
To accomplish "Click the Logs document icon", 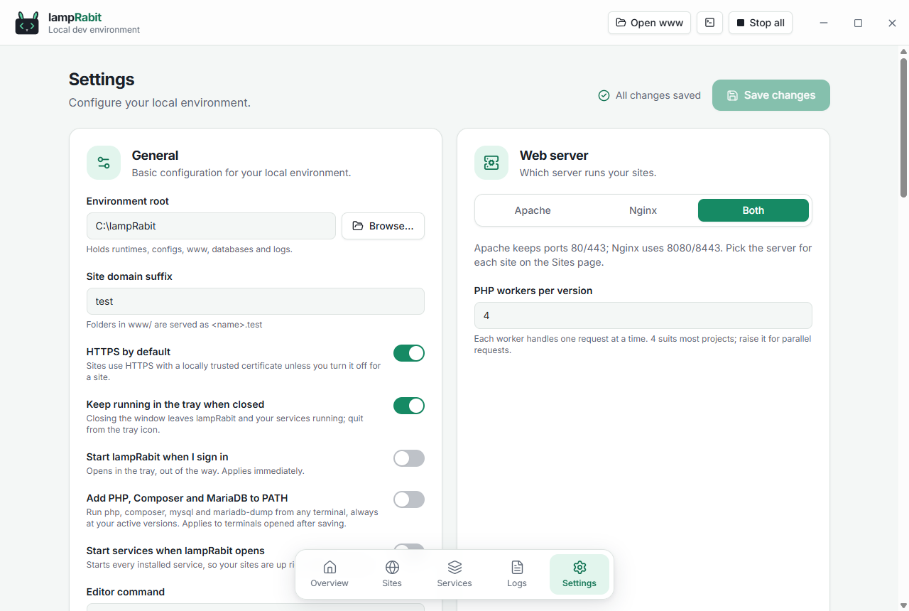I will click(x=517, y=567).
